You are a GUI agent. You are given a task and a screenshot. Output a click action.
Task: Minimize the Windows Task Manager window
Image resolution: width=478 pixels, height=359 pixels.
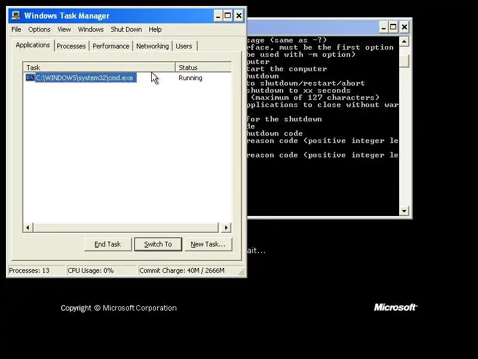tap(217, 16)
